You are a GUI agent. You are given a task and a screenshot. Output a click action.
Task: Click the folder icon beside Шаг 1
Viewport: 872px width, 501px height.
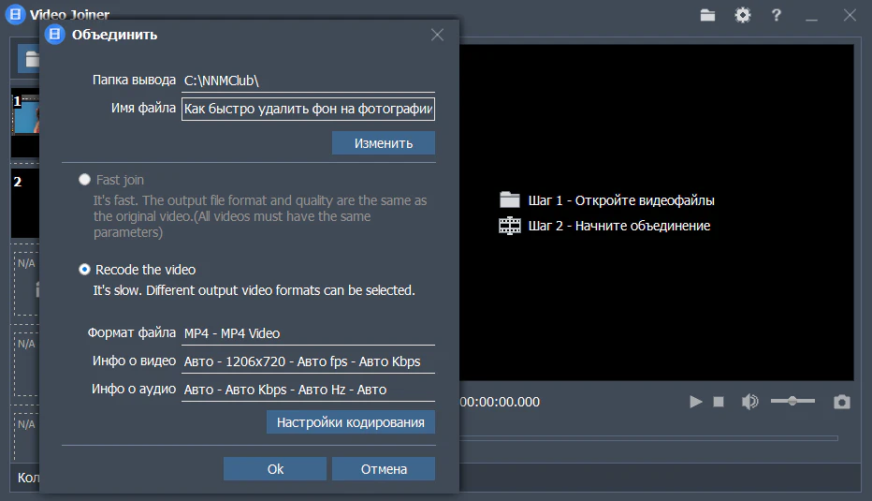tap(510, 200)
